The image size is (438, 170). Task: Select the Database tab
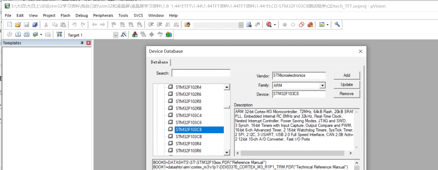click(159, 62)
